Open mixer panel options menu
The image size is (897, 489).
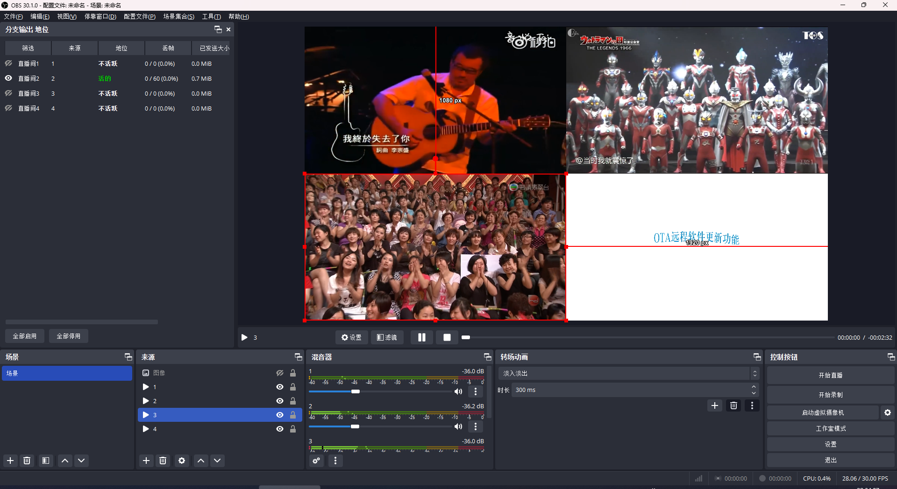click(335, 461)
